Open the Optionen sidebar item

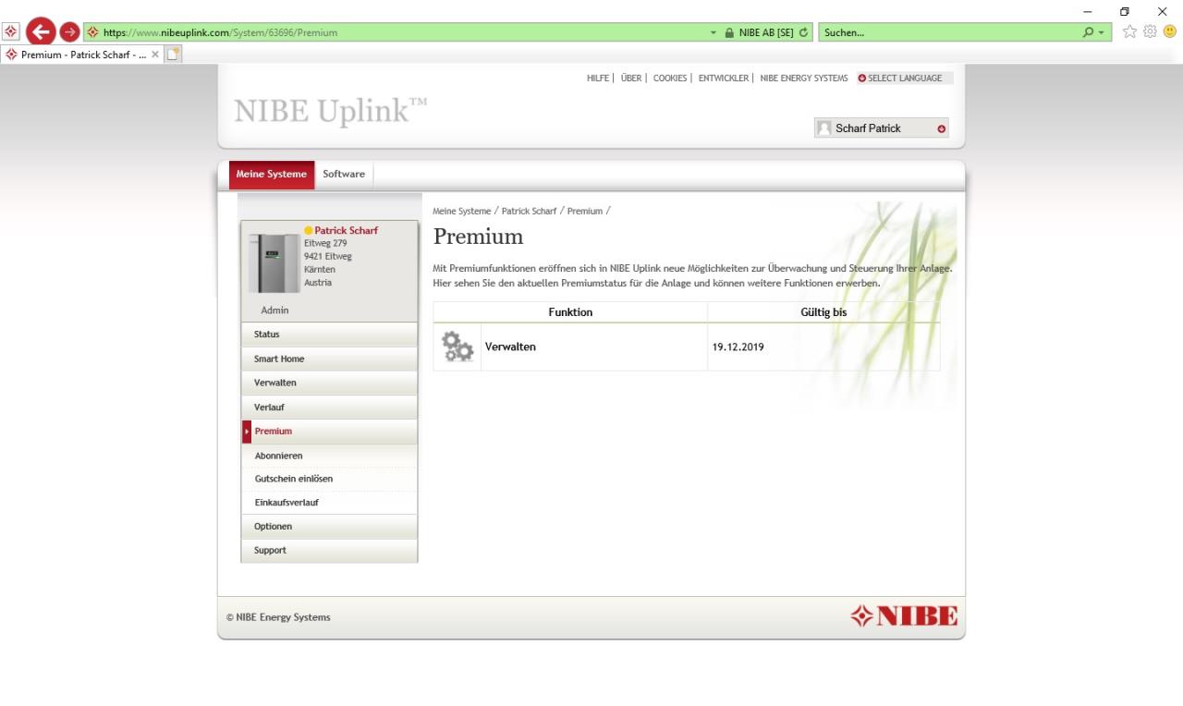click(329, 527)
